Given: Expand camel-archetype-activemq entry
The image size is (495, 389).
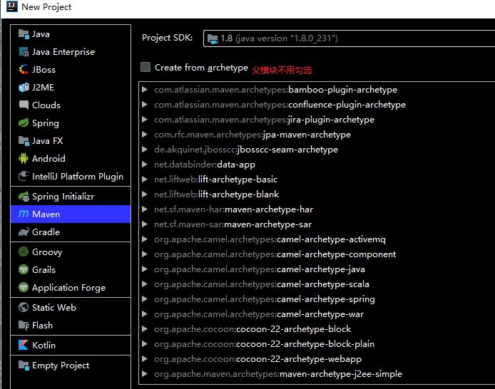Looking at the screenshot, I should (145, 239).
